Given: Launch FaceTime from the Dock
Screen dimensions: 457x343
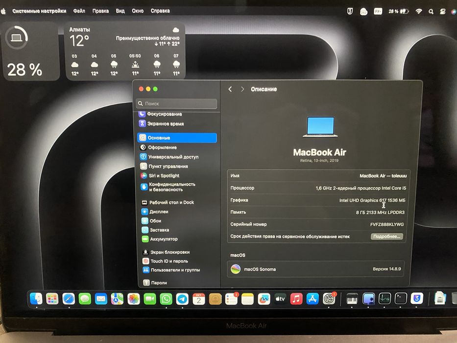Looking at the screenshot, I should tap(150, 299).
